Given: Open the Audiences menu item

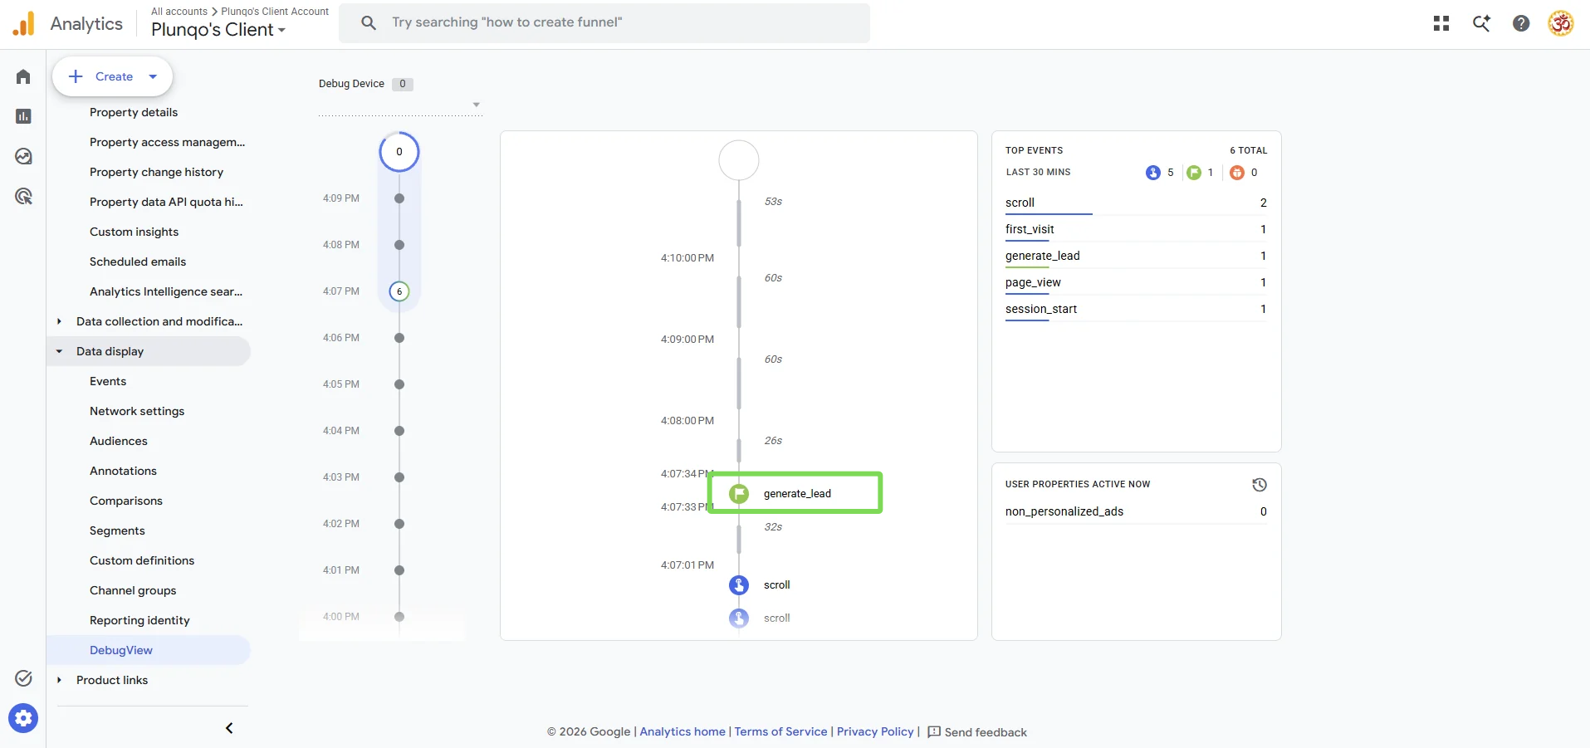Looking at the screenshot, I should coord(119,441).
